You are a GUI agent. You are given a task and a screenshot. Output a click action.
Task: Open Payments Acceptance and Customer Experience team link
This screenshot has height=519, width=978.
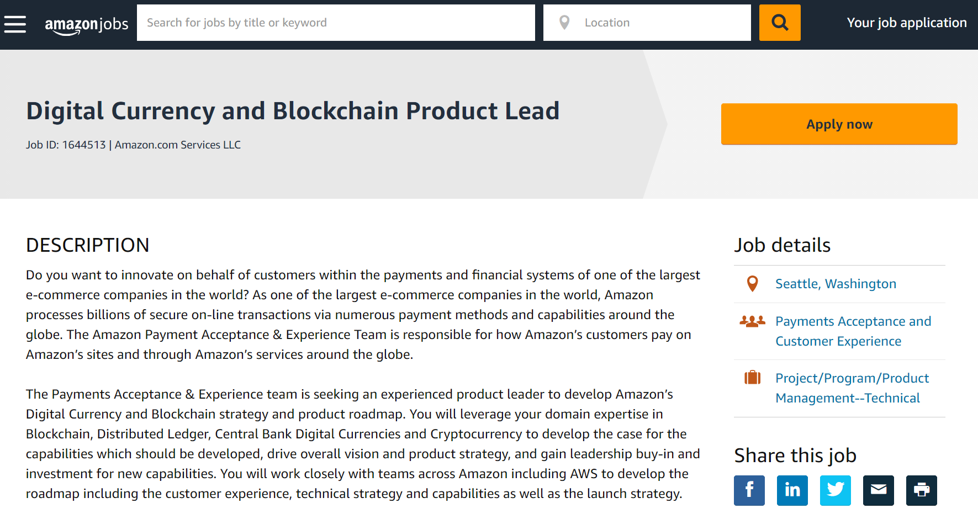(x=853, y=331)
